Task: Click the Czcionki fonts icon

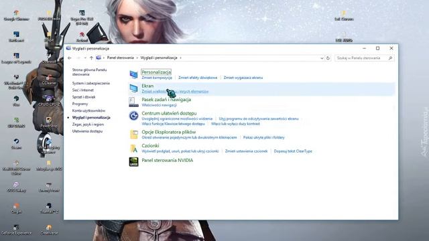Action: (133, 148)
